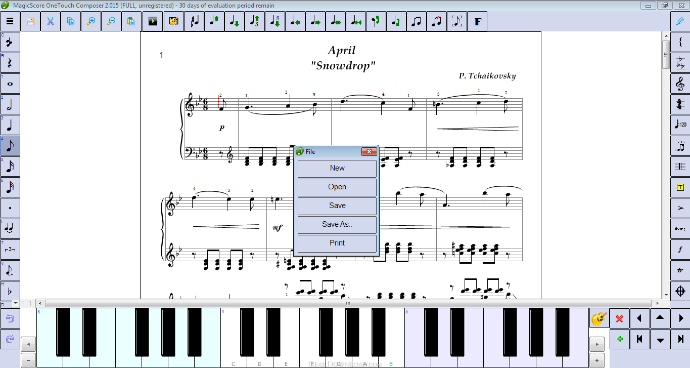The image size is (690, 368).
Task: Click the paste clipboard icon
Action: point(131,21)
